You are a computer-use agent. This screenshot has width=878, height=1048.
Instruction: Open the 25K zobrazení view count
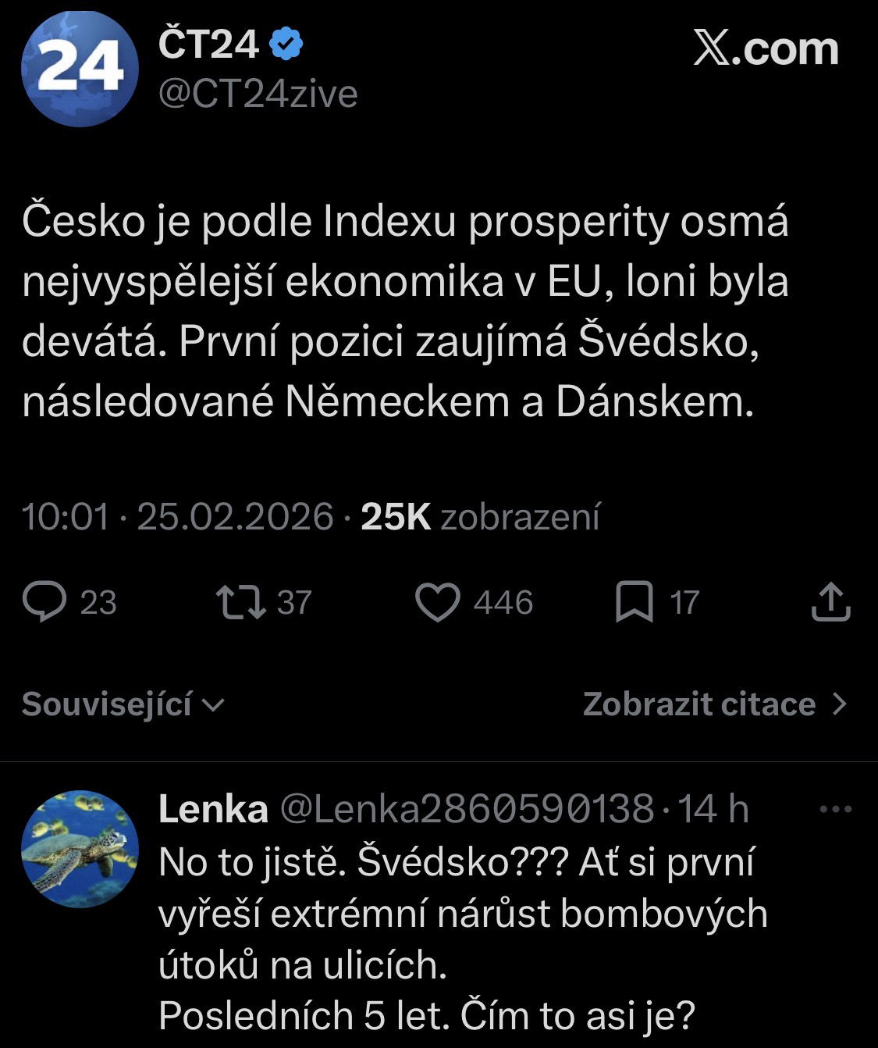point(480,517)
